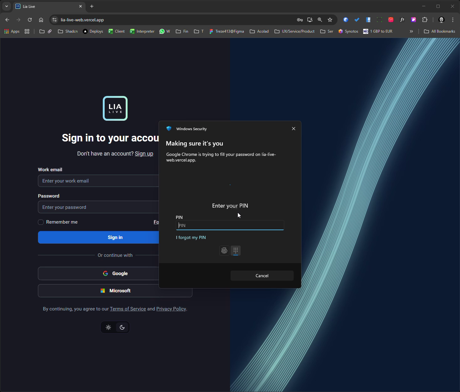Click the install site icon in address bar
This screenshot has height=392, width=460.
(x=310, y=20)
